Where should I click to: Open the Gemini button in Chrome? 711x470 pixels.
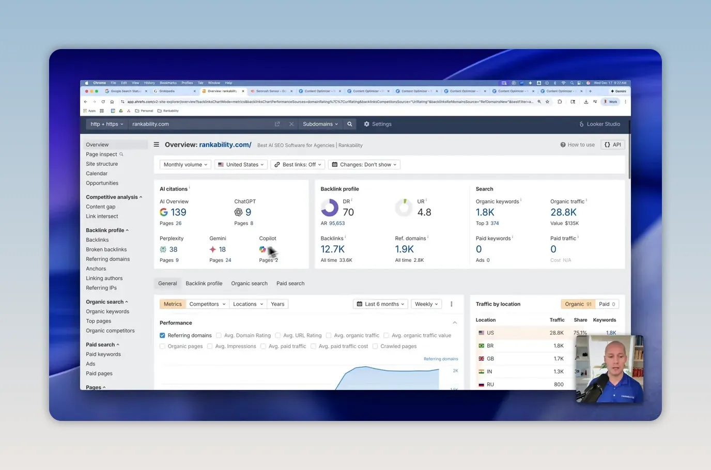point(619,91)
